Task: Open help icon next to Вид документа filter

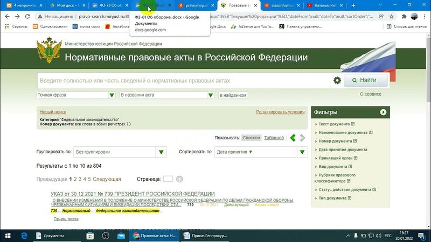Action: coord(350,167)
